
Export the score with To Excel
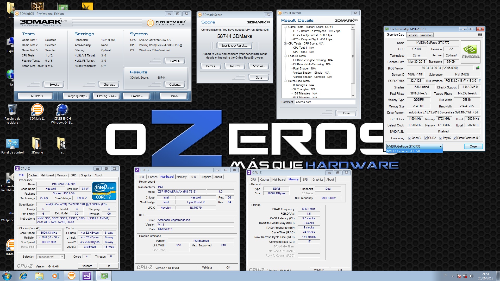[235, 66]
